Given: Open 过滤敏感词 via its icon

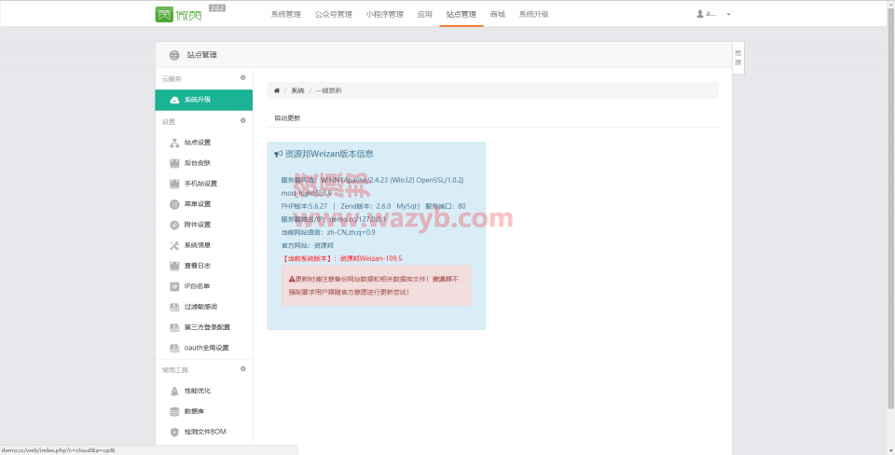Looking at the screenshot, I should (174, 307).
